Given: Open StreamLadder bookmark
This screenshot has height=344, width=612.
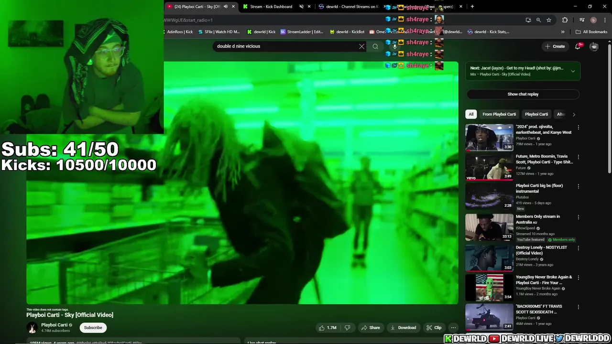Looking at the screenshot, I should 302,32.
